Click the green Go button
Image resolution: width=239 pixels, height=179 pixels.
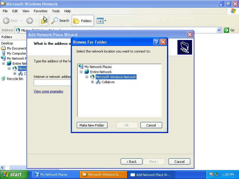click(229, 30)
